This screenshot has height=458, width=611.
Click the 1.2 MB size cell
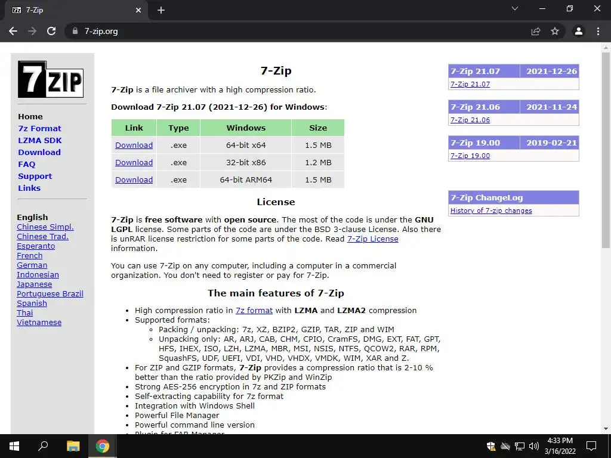(x=318, y=162)
